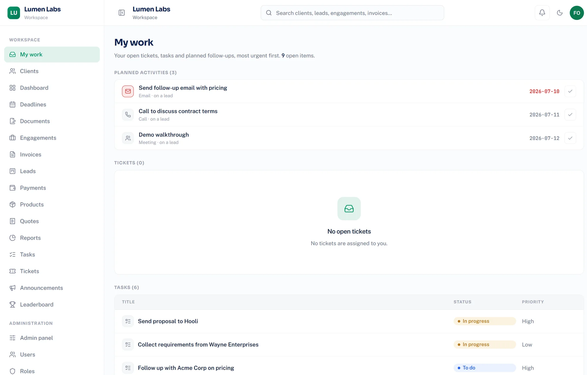Screen dimensions: 587x375
Task: Navigate to Deadlines
Action: (x=52, y=104)
